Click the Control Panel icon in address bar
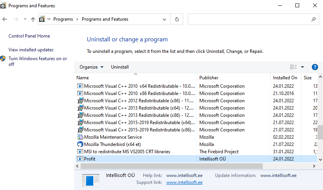Viewport: 323px width, 190px height. (42, 19)
